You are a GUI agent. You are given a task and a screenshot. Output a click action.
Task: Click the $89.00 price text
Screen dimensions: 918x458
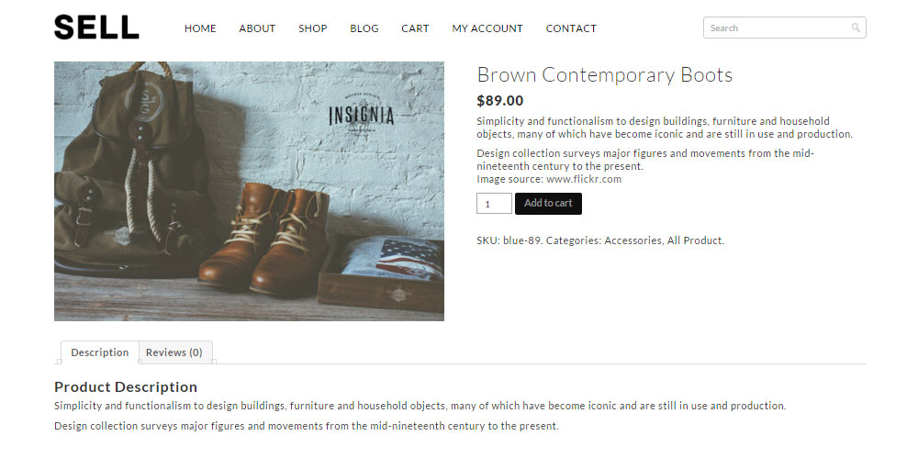point(500,101)
